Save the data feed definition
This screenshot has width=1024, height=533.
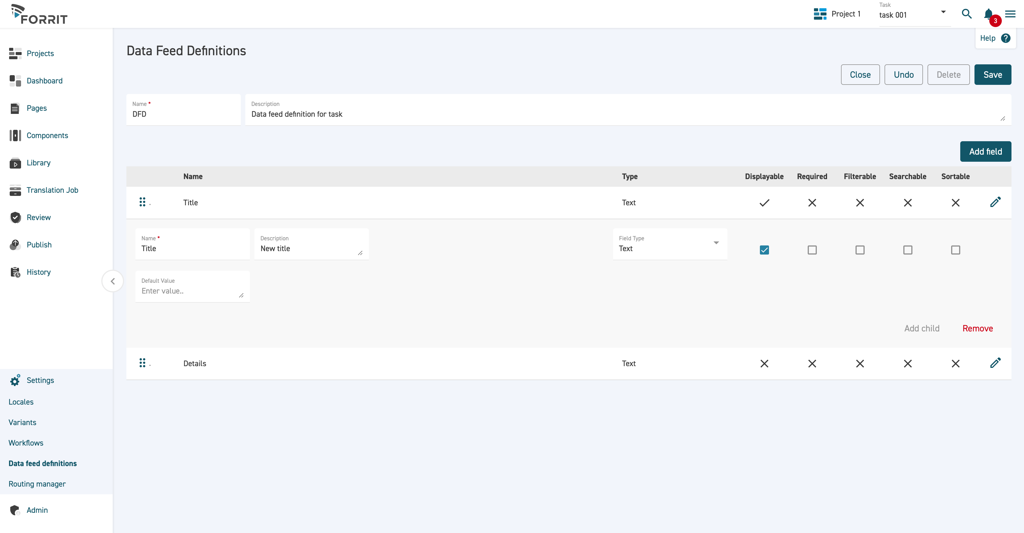tap(992, 75)
